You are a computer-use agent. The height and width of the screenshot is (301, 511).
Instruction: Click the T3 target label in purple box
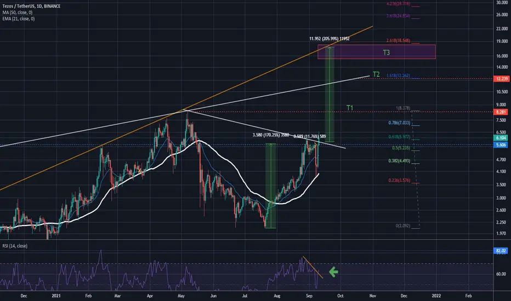click(386, 53)
